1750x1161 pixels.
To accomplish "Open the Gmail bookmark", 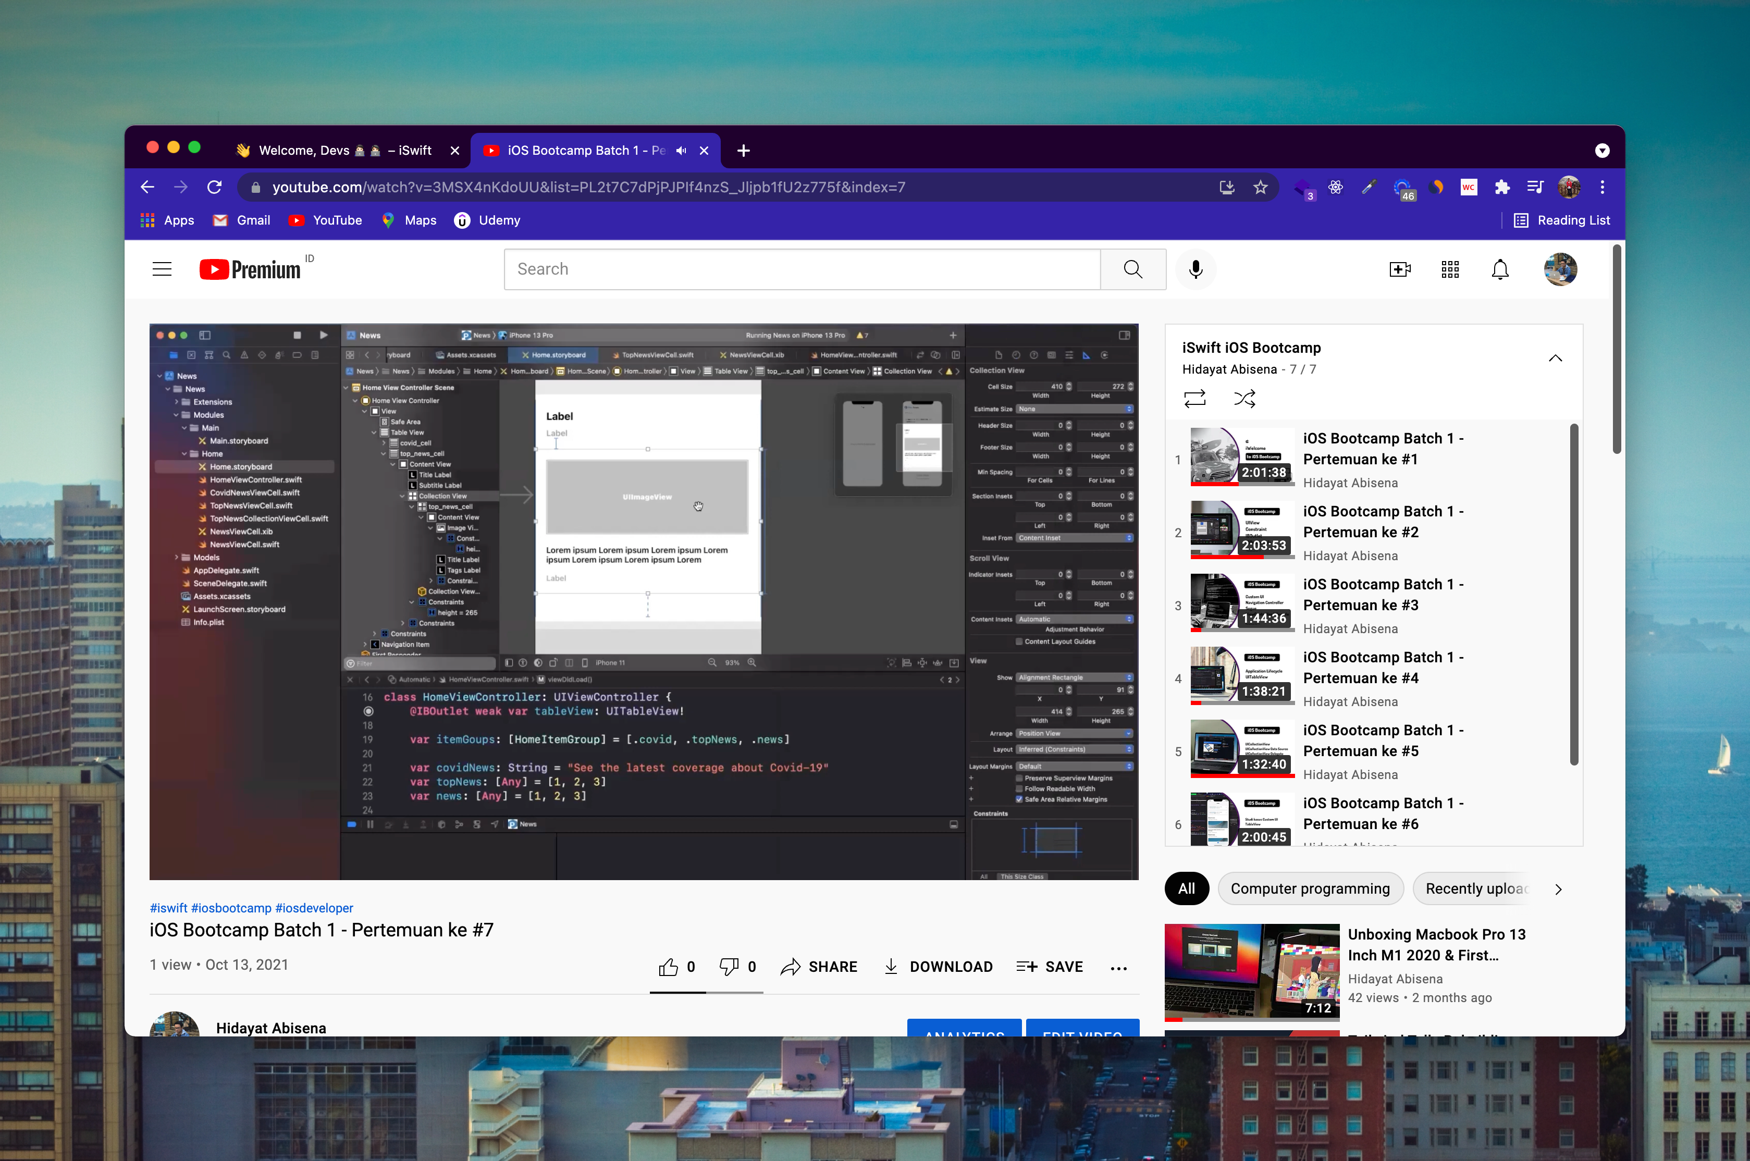I will point(241,220).
